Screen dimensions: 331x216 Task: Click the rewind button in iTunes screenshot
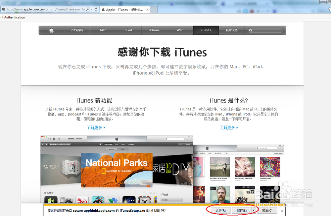coord(49,139)
